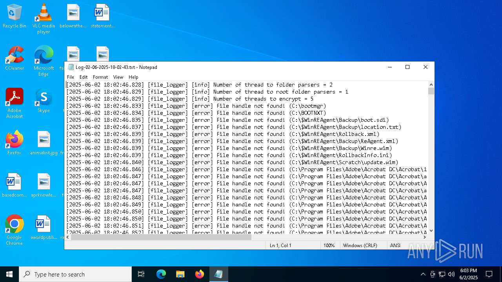The image size is (502, 282).
Task: Launch Edge from the taskbar
Action: [161, 274]
